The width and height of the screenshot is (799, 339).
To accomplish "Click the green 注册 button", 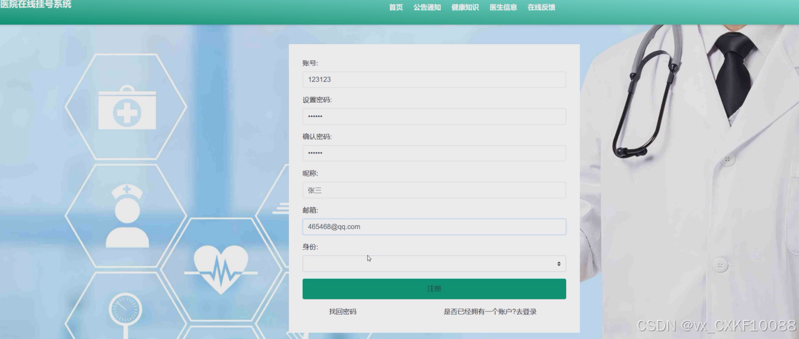I will (434, 289).
